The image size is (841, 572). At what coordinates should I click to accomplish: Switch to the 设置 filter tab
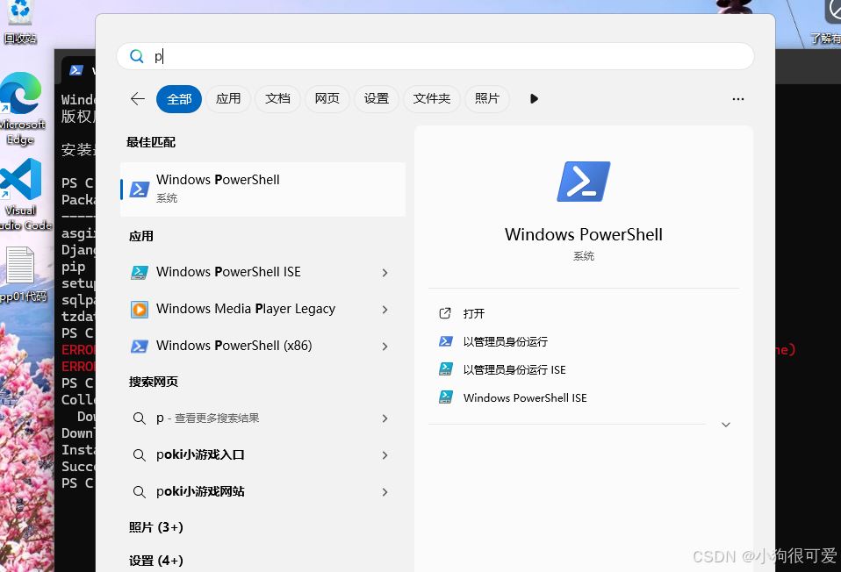tap(377, 98)
